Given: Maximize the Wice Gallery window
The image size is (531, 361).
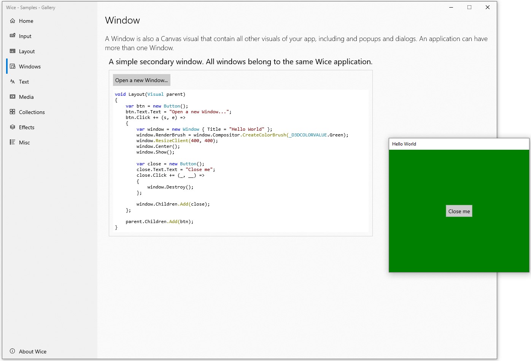Looking at the screenshot, I should click(x=469, y=7).
